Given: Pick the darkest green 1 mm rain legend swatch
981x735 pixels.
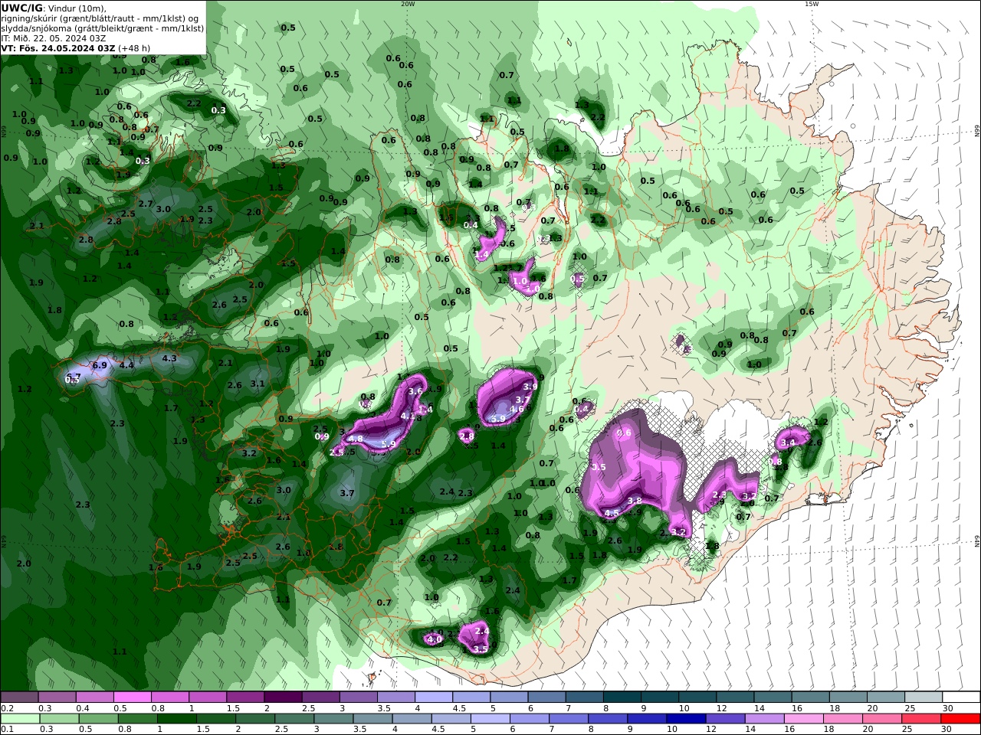Looking at the screenshot, I should click(176, 719).
